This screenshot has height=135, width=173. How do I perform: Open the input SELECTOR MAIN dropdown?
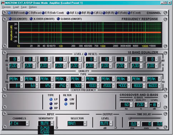[x=85, y=124]
